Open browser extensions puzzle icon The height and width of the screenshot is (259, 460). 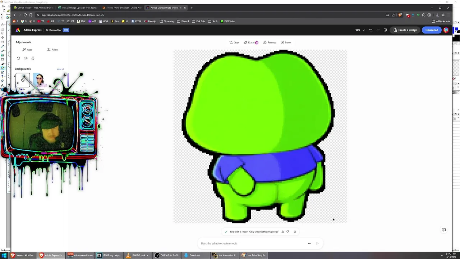(x=424, y=15)
